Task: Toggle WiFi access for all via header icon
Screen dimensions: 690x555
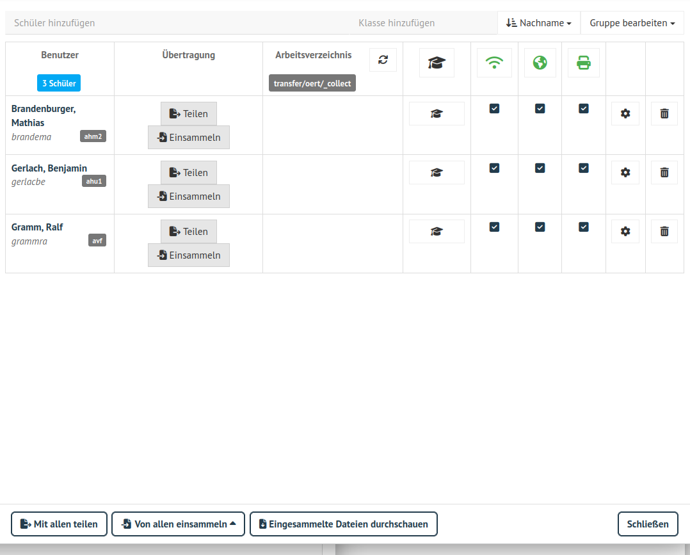Action: point(494,63)
